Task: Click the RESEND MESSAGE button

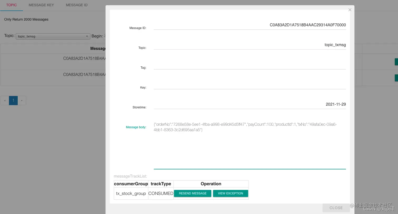Action: click(x=193, y=193)
